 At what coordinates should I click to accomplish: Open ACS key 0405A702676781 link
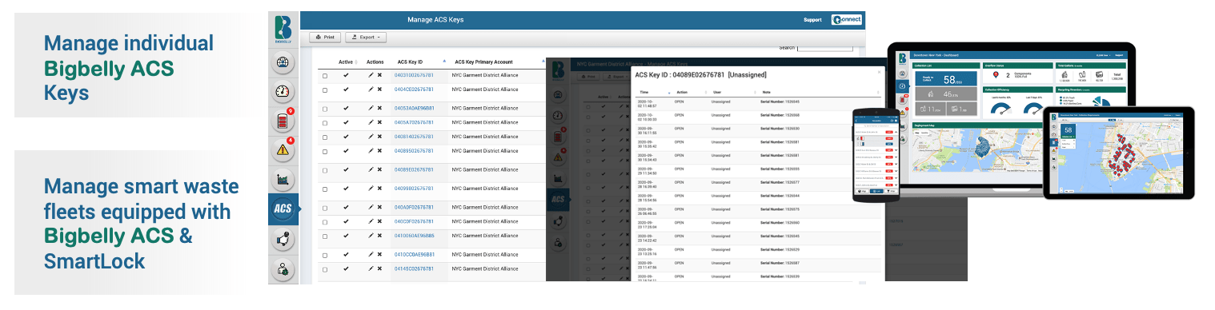[414, 122]
